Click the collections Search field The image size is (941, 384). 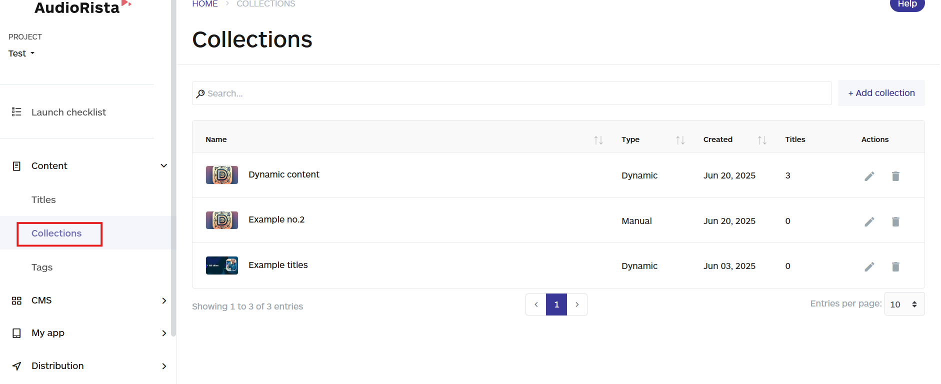[512, 93]
